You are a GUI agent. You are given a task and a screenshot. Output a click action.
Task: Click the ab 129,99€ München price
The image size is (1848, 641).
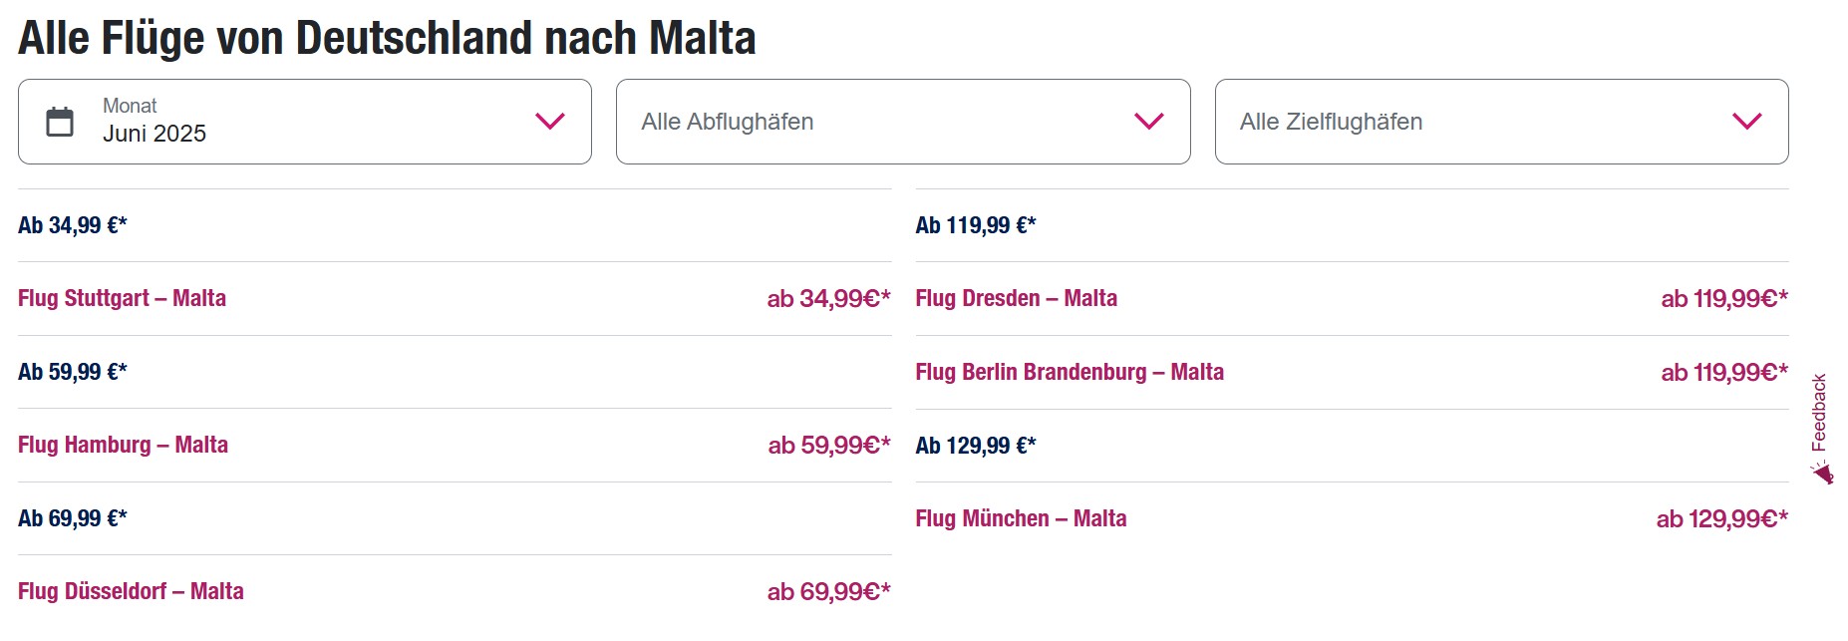click(1722, 519)
